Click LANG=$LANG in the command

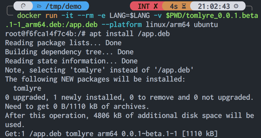[130, 16]
